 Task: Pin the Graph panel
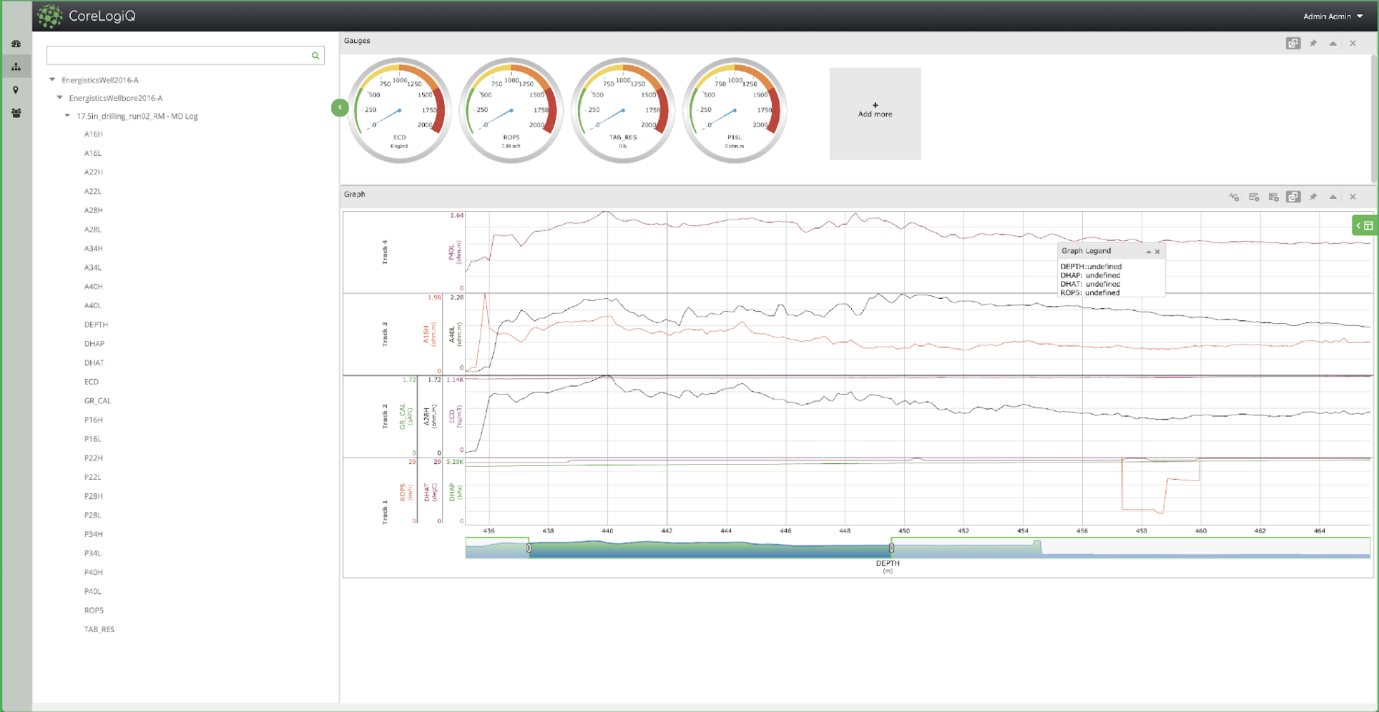pyautogui.click(x=1313, y=197)
